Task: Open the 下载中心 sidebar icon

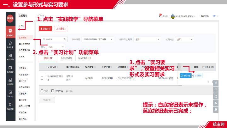Action: [x=10, y=93]
